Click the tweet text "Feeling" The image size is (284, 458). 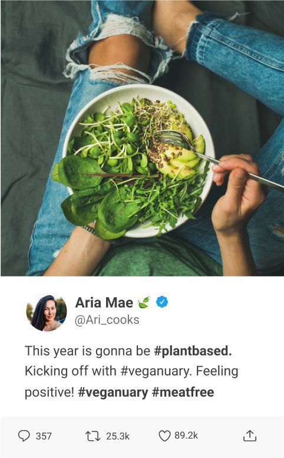(217, 371)
